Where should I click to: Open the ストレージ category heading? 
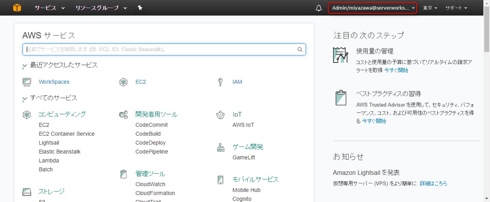pos(51,191)
